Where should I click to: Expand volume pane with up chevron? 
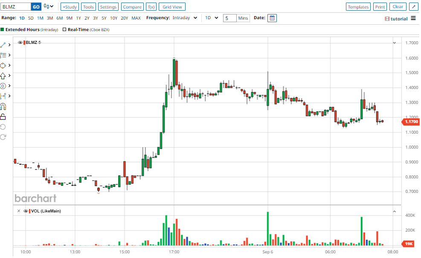coord(395,212)
